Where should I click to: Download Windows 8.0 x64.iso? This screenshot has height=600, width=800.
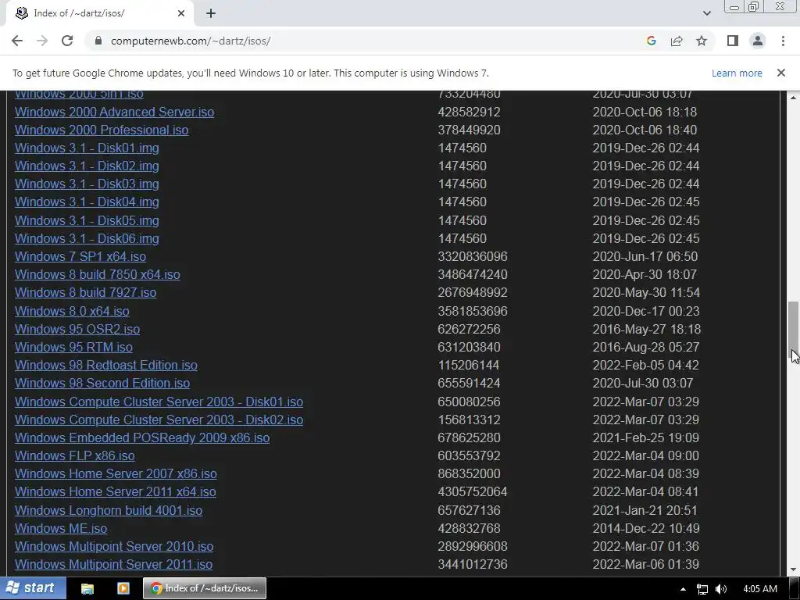72,311
